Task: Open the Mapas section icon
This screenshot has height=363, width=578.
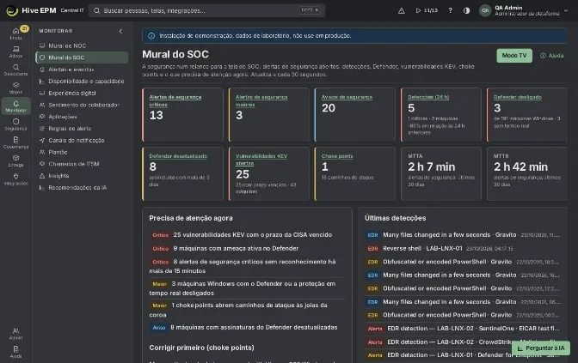Action: [x=15, y=88]
